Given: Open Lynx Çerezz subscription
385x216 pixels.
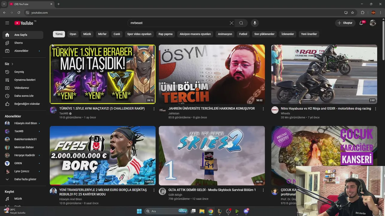Looking at the screenshot, I should click(x=23, y=171).
